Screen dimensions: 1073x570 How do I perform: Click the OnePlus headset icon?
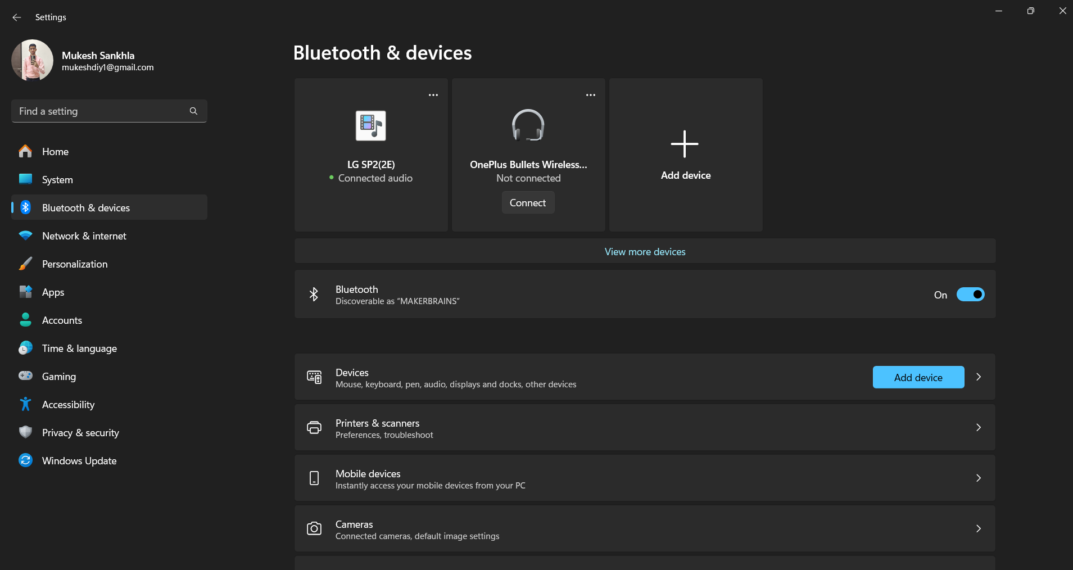528,125
